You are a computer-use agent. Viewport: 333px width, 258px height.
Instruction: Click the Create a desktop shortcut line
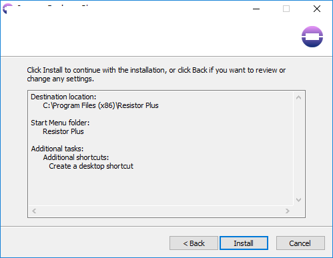(x=91, y=166)
